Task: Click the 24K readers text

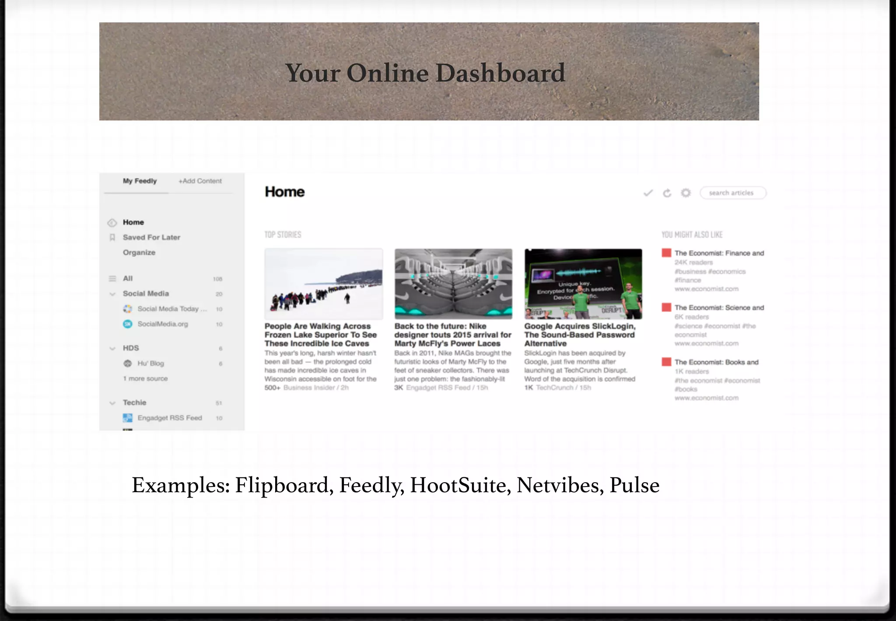Action: pos(693,262)
